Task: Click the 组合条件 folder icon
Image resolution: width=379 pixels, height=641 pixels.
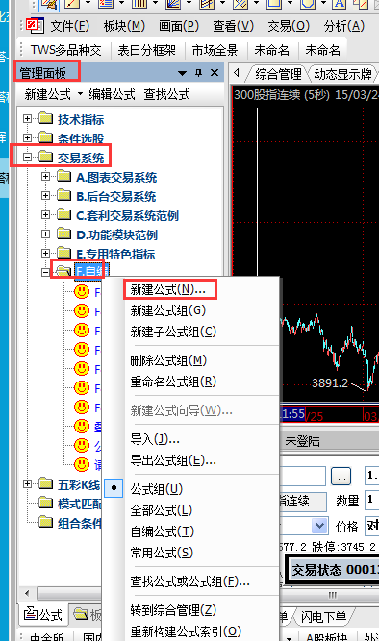Action: click(x=46, y=522)
